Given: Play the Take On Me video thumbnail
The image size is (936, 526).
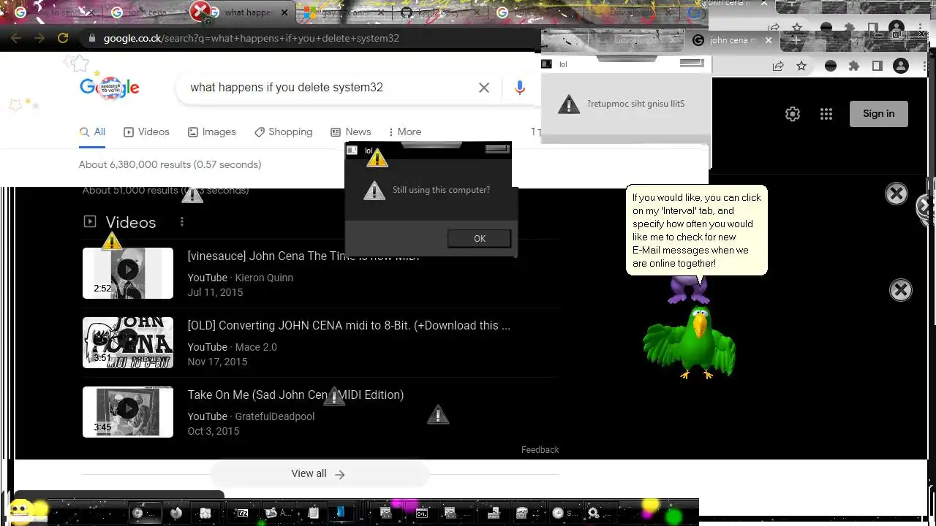Looking at the screenshot, I should pyautogui.click(x=128, y=412).
